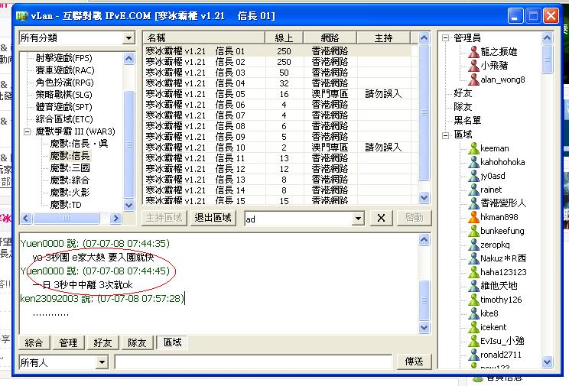The image size is (569, 386).
Task: Open the 所有人 recipient dropdown
Action: click(x=102, y=362)
